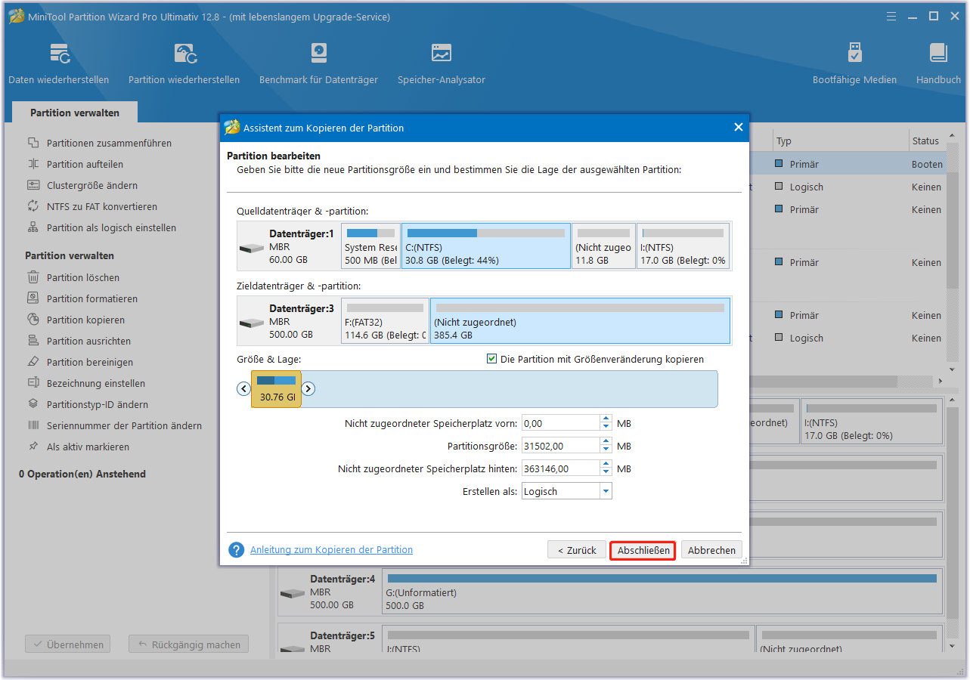970x680 pixels.
Task: Increase Partitionsgröße with up arrow
Action: [x=606, y=442]
